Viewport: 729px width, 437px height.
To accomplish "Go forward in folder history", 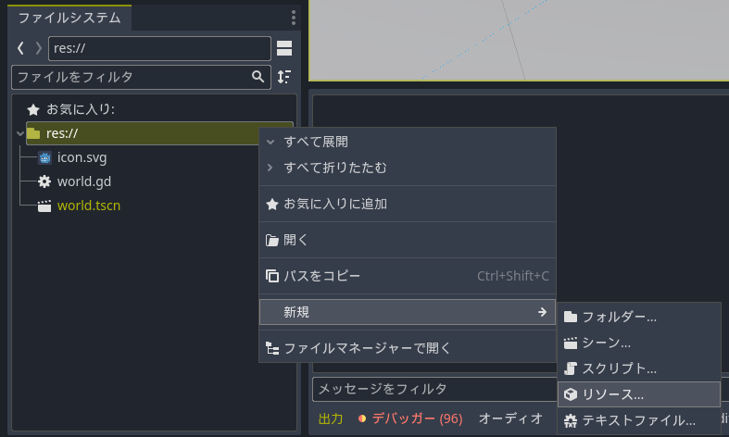I will click(39, 48).
